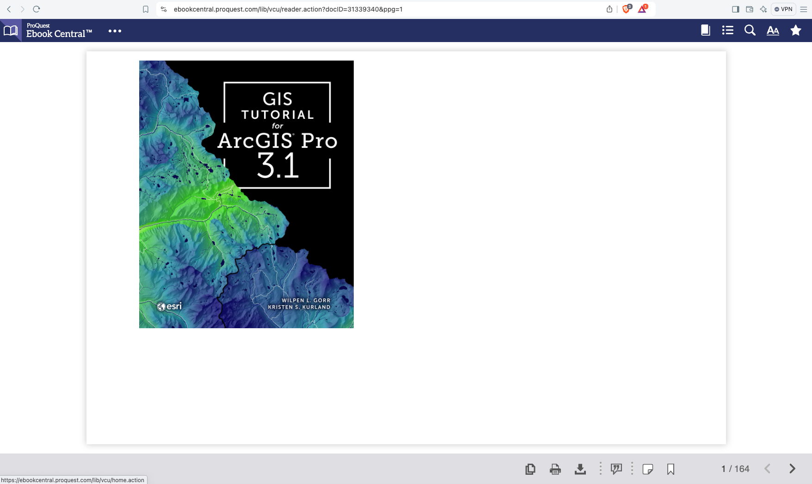Get citation for this book

point(616,469)
